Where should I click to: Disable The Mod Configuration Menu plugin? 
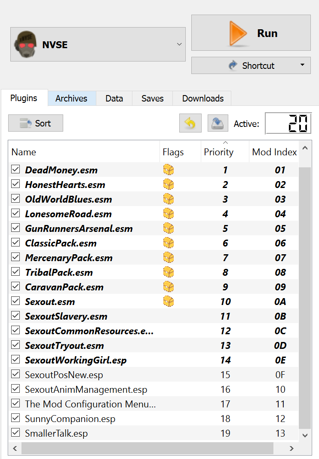(15, 404)
